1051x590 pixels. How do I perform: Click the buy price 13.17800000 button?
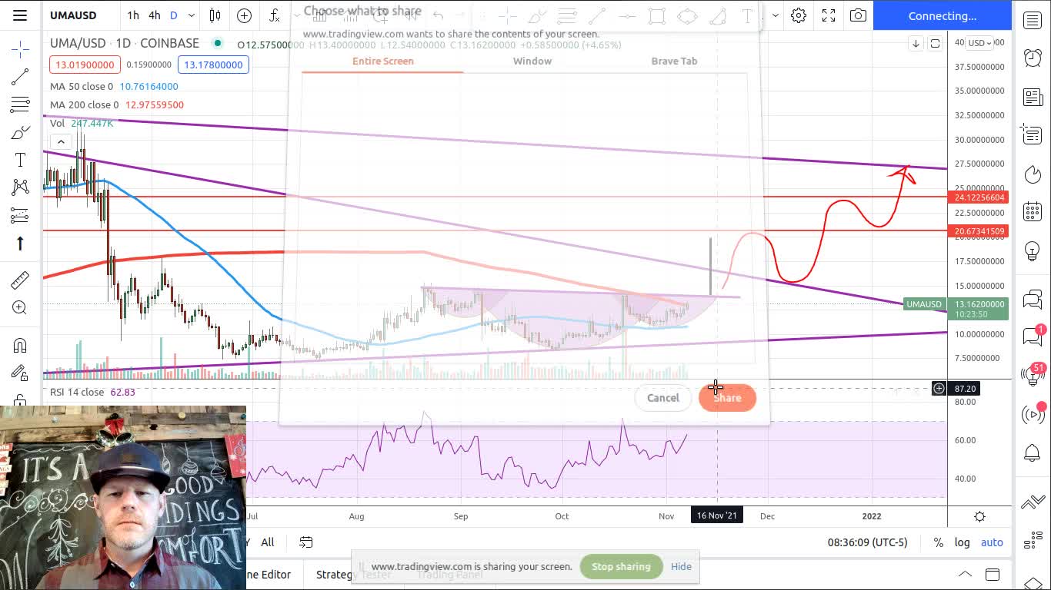213,65
